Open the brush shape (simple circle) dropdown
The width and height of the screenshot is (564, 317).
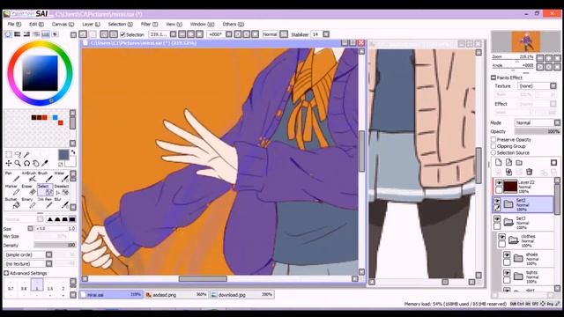point(49,254)
